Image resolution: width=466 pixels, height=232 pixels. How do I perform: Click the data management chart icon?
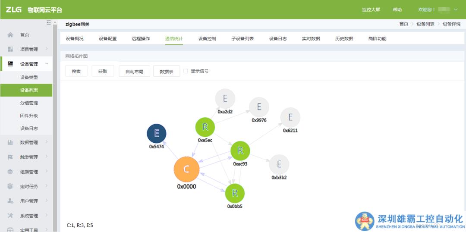[x=10, y=143]
